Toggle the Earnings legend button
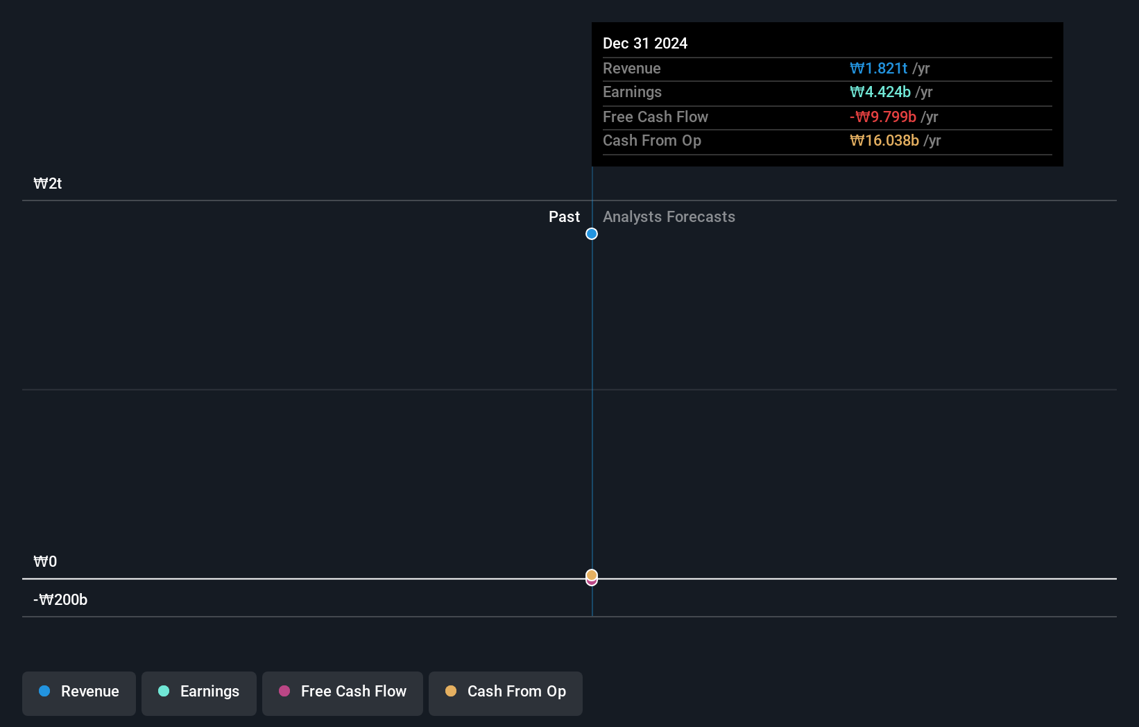This screenshot has width=1139, height=727. tap(199, 693)
